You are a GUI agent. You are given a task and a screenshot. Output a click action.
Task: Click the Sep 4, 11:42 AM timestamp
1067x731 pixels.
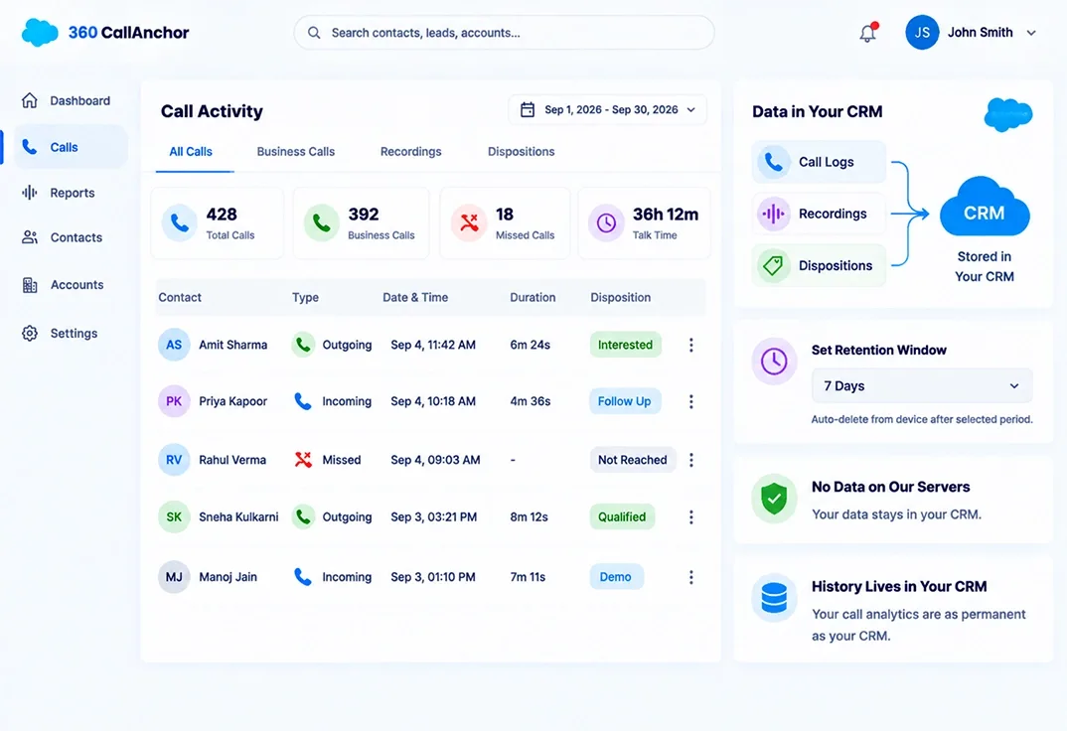pyautogui.click(x=433, y=345)
